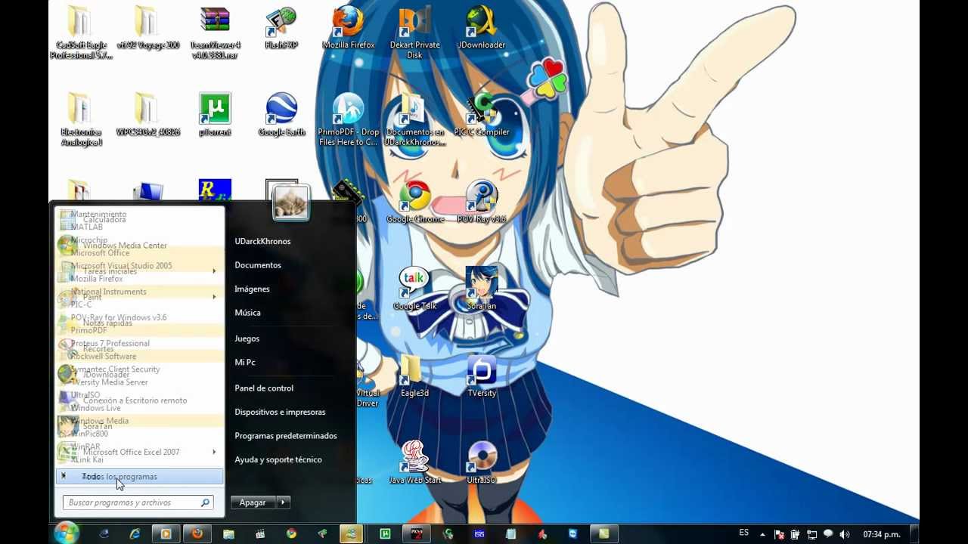This screenshot has width=968, height=544.
Task: Open the network tray icon
Action: pos(812,534)
